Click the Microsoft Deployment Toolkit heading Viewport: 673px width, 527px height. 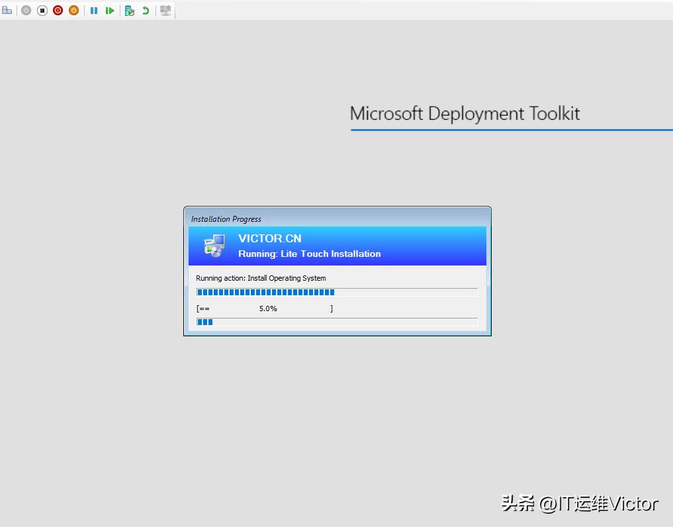tap(465, 113)
